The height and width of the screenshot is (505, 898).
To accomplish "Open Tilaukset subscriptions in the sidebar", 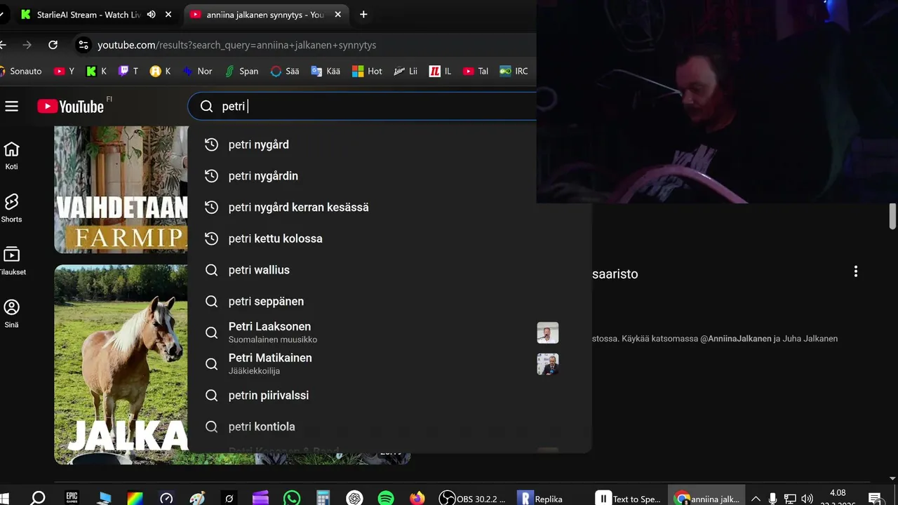I will coord(11,261).
